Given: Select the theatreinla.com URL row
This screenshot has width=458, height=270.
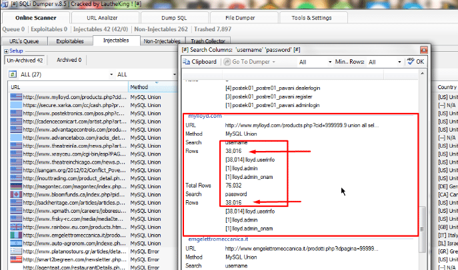Looking at the screenshot, I should pyautogui.click(x=75, y=146).
